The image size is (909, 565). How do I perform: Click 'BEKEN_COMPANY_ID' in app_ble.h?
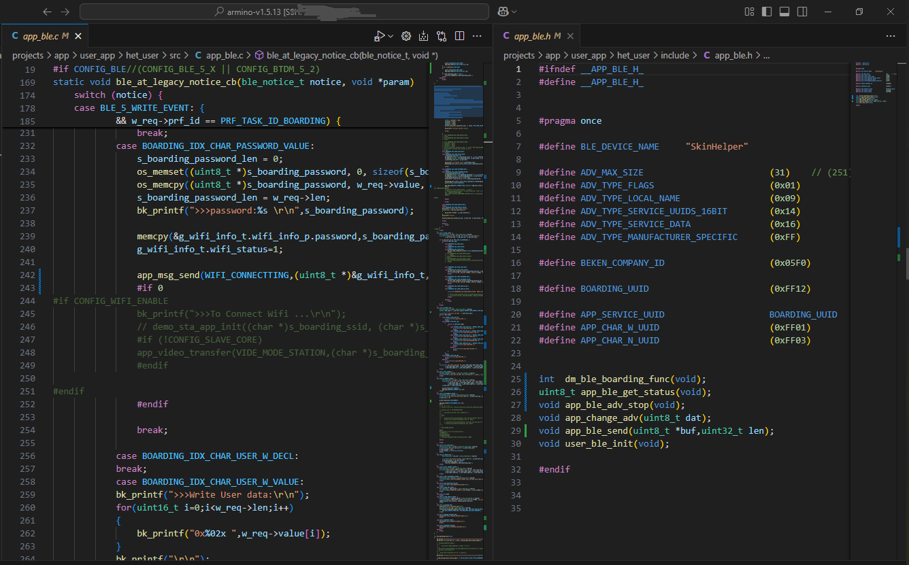(x=622, y=263)
